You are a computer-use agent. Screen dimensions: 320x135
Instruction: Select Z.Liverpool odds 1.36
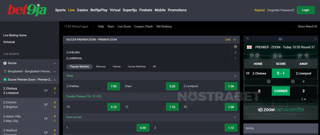pyautogui.click(x=231, y=86)
